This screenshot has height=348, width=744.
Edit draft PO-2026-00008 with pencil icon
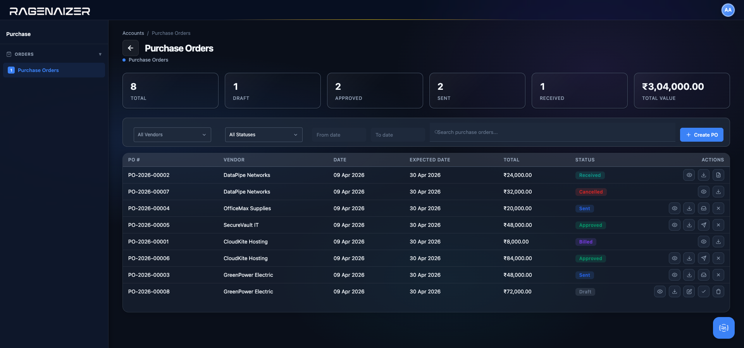(x=689, y=291)
